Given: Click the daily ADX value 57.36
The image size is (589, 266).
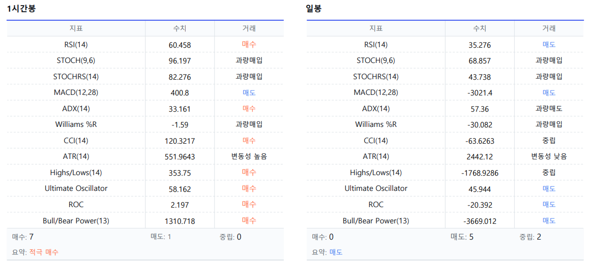Looking at the screenshot, I should click(x=480, y=110).
